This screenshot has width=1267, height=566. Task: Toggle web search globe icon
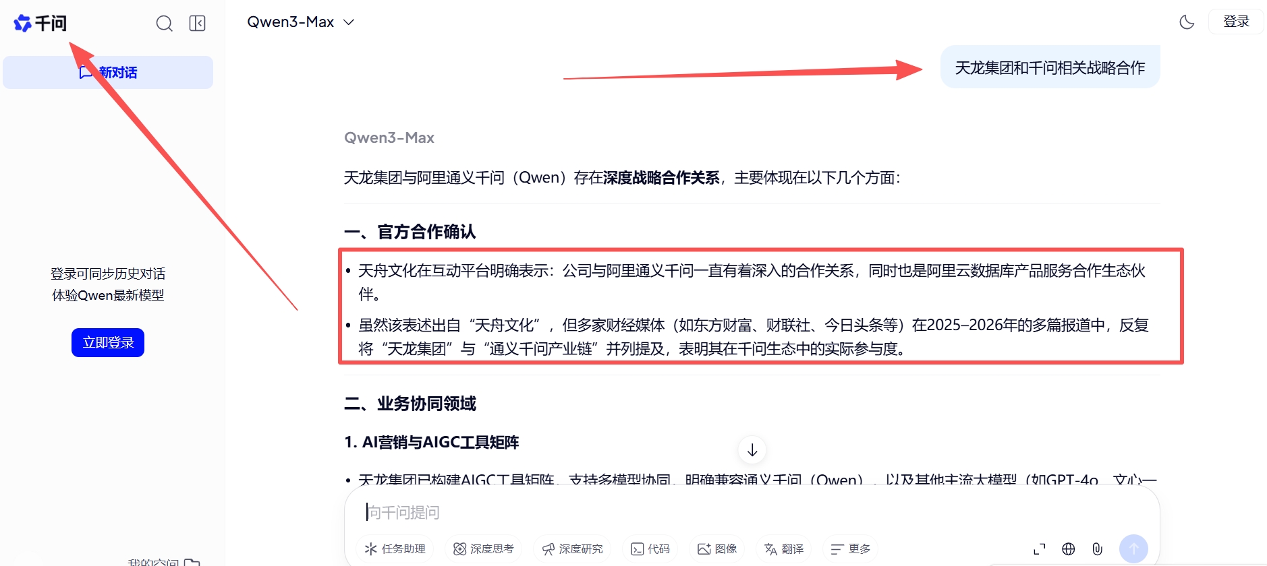point(1069,549)
